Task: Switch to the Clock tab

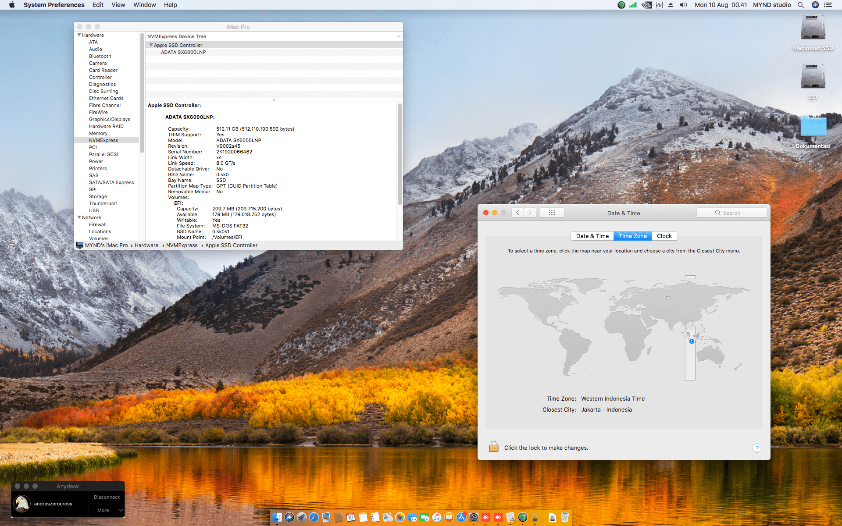Action: [664, 236]
